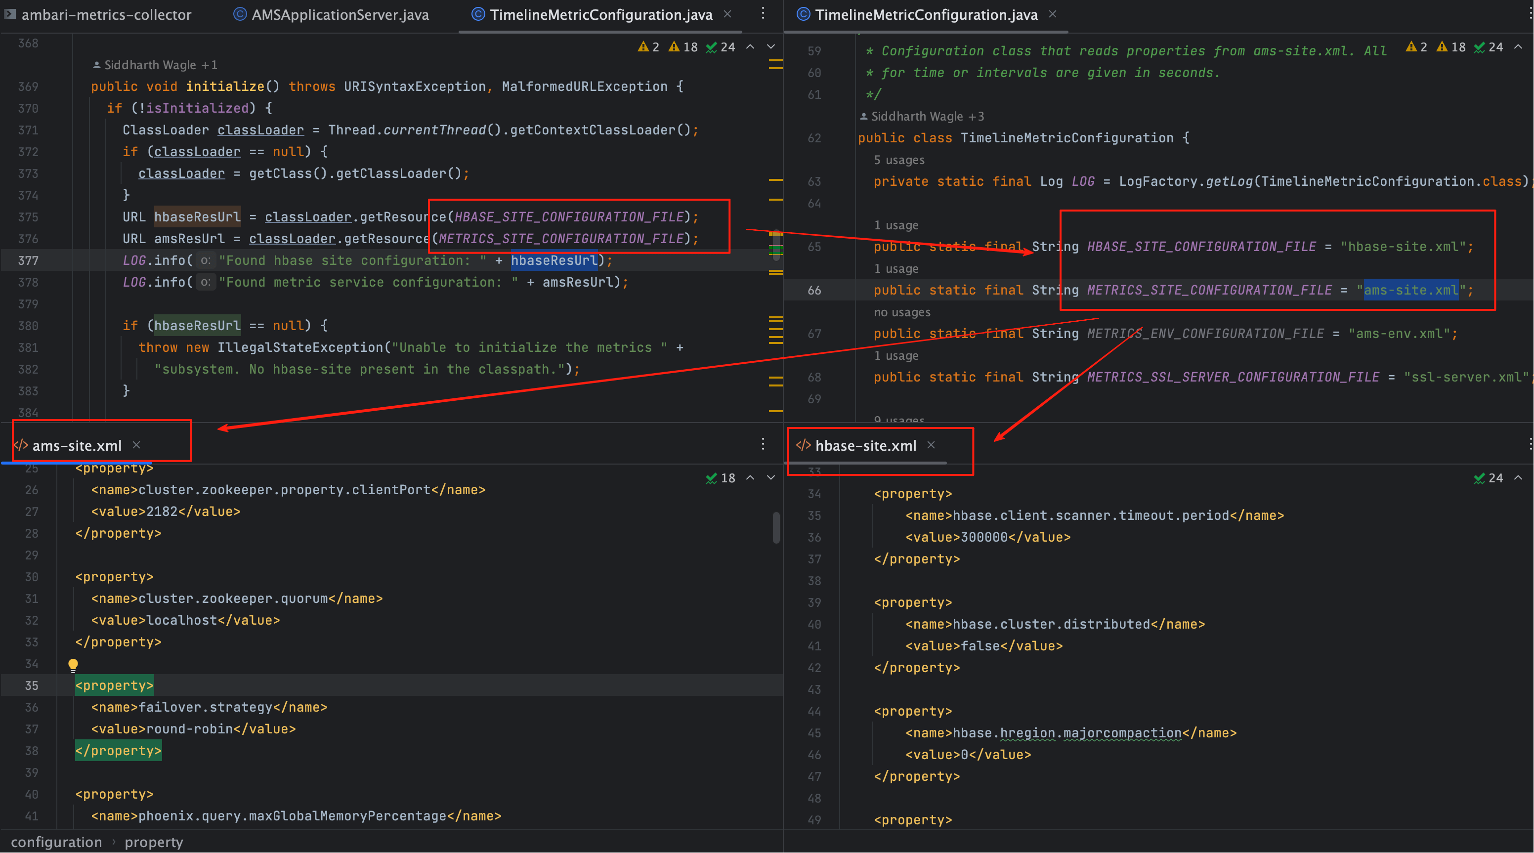This screenshot has height=853, width=1534.
Task: Click the no usages hint above METRICS_ENV_CONFIGURATION_FILE
Action: (x=901, y=312)
